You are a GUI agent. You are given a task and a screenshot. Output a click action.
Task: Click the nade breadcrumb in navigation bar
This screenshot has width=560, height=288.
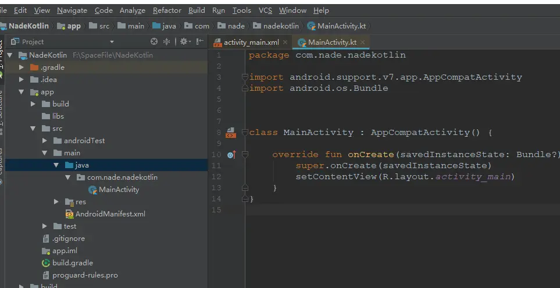tap(231, 26)
